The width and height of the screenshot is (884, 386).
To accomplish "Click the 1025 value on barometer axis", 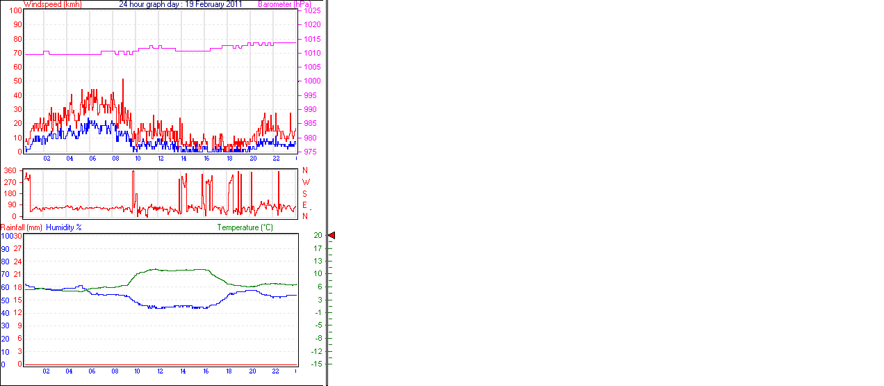I will click(311, 11).
